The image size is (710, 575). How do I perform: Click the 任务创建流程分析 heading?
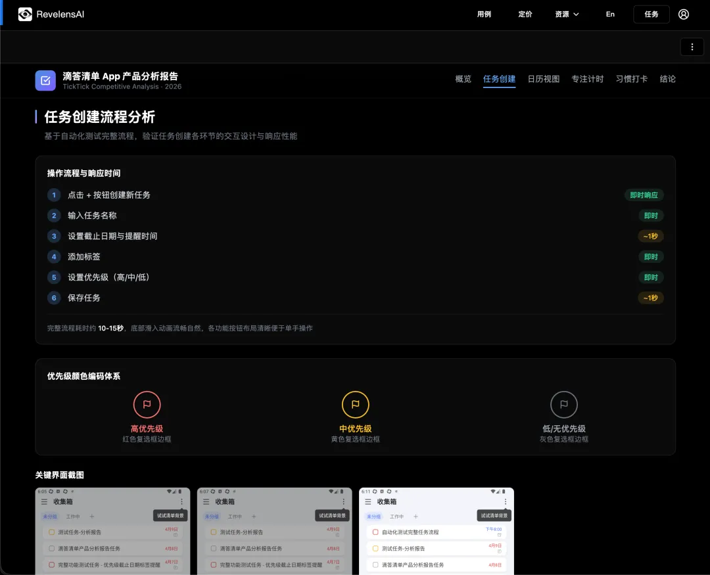(100, 117)
